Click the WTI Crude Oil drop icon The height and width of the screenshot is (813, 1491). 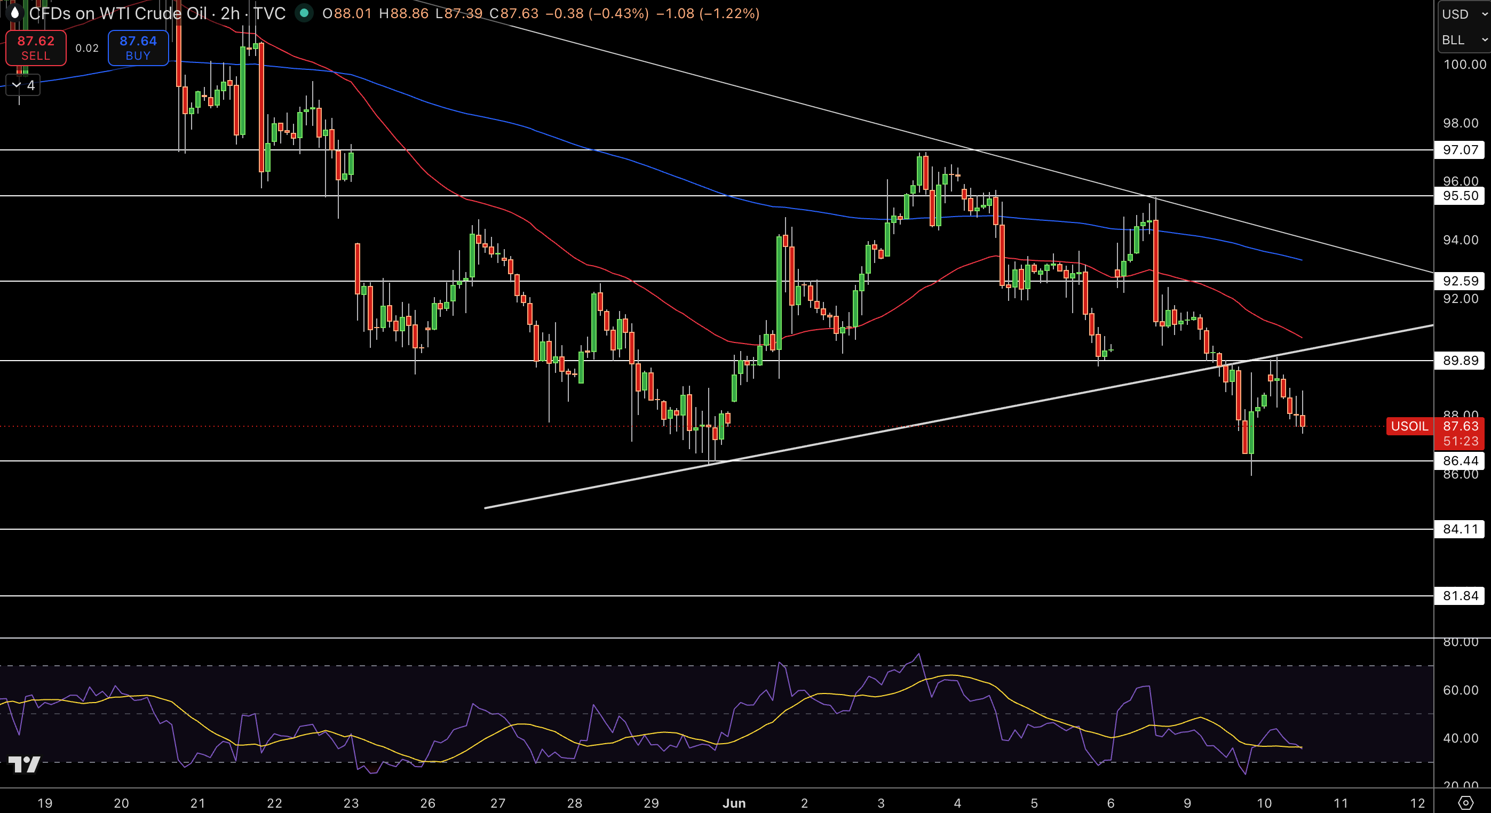pos(14,13)
